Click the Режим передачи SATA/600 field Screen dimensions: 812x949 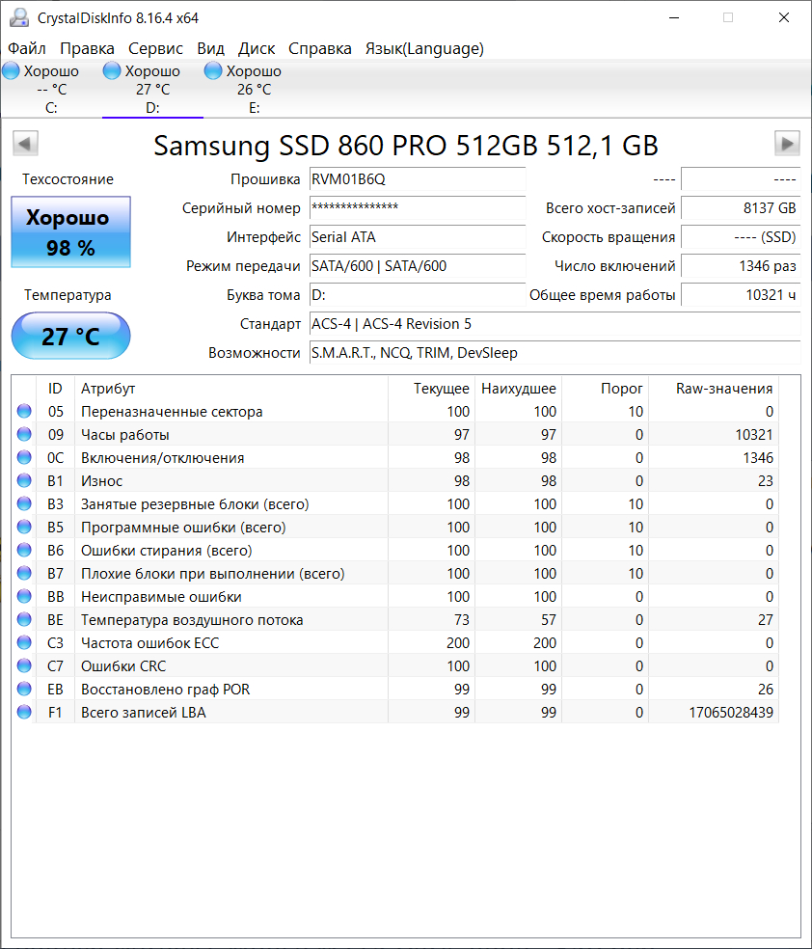418,266
